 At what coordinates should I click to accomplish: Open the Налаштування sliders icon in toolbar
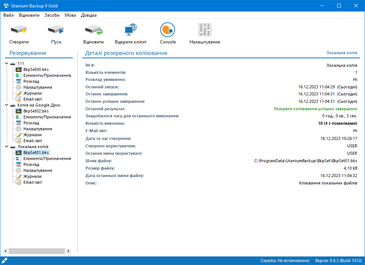click(x=204, y=30)
